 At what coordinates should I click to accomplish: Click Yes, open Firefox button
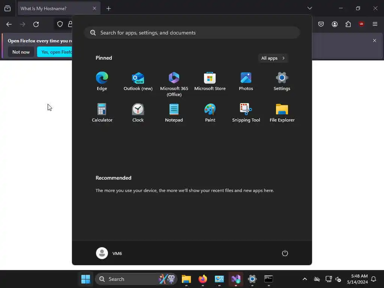tap(55, 52)
